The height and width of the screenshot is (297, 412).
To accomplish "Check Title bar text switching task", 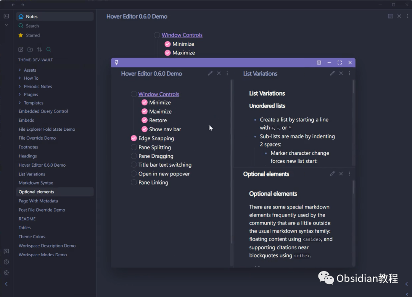I will pos(134,165).
